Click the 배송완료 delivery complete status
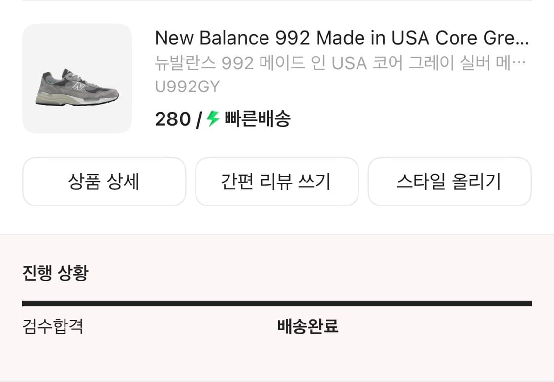The image size is (554, 382). tap(307, 326)
